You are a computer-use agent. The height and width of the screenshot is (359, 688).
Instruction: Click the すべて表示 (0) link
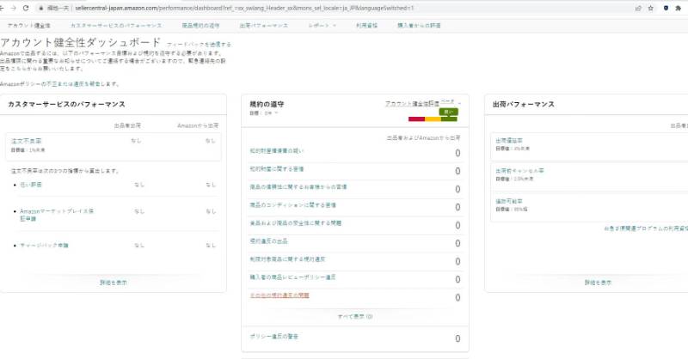[x=355, y=316]
